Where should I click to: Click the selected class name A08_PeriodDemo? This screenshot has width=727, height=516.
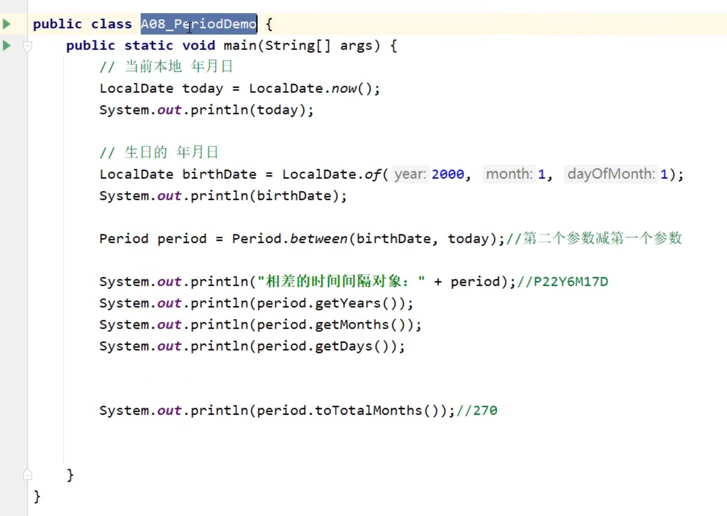(x=199, y=24)
